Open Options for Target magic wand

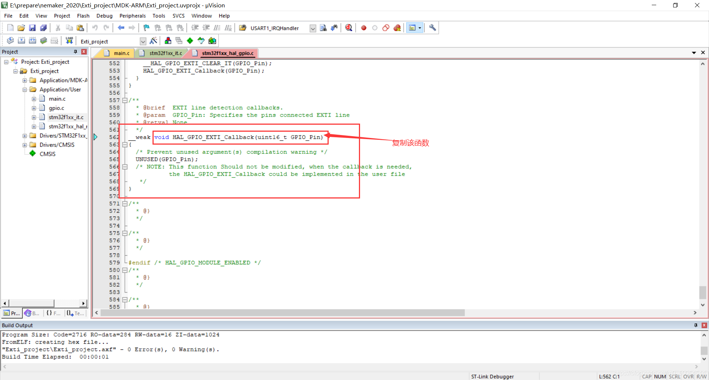pyautogui.click(x=154, y=41)
